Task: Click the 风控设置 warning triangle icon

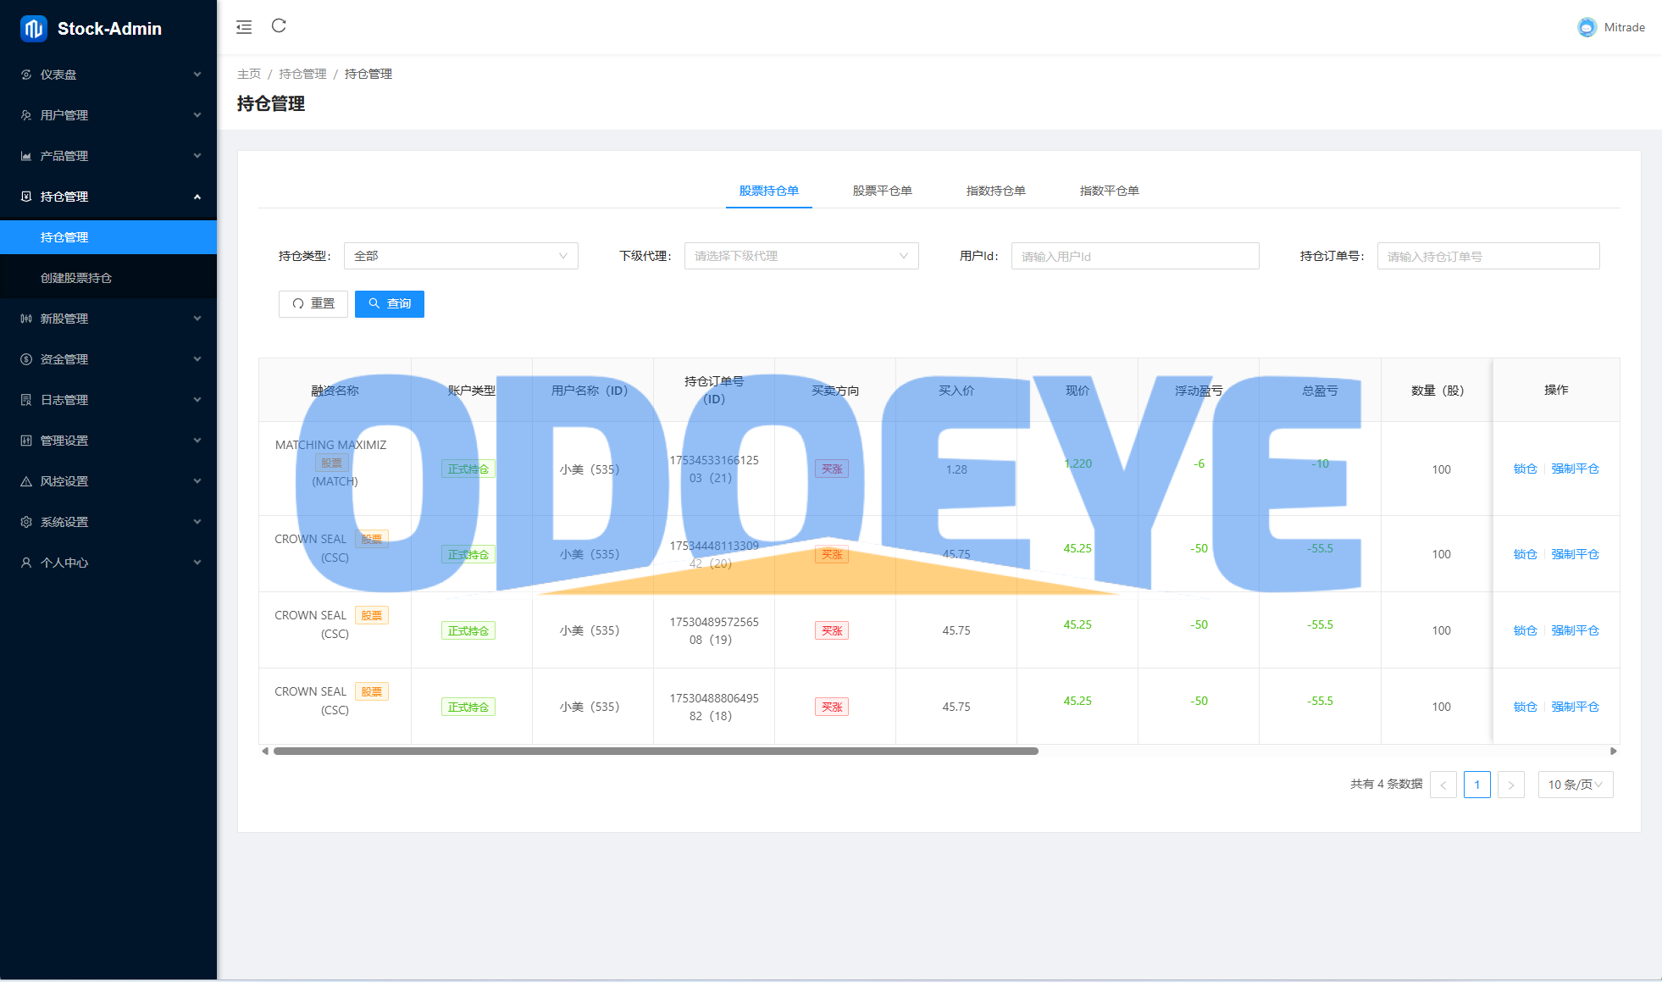Action: click(x=26, y=481)
